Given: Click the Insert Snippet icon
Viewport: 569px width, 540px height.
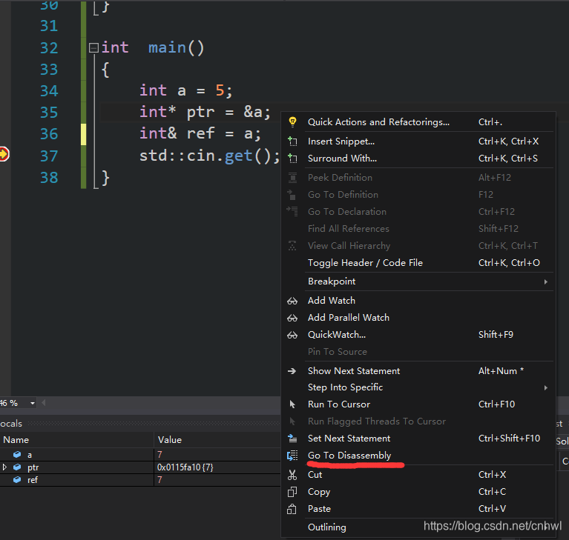Looking at the screenshot, I should click(292, 141).
